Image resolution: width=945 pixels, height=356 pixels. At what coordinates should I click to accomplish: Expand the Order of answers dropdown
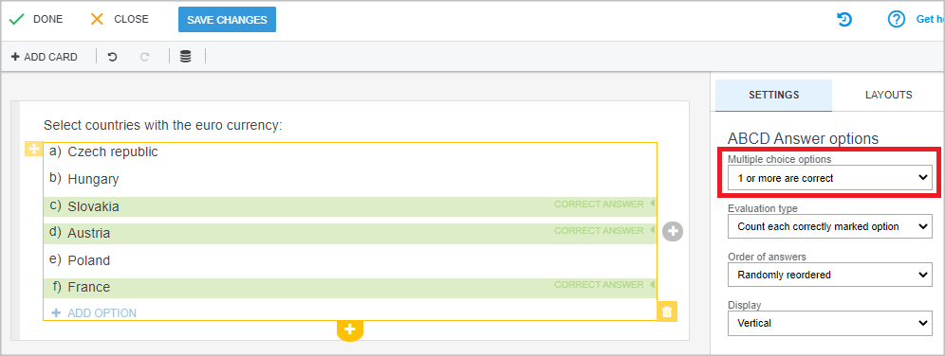click(x=830, y=275)
